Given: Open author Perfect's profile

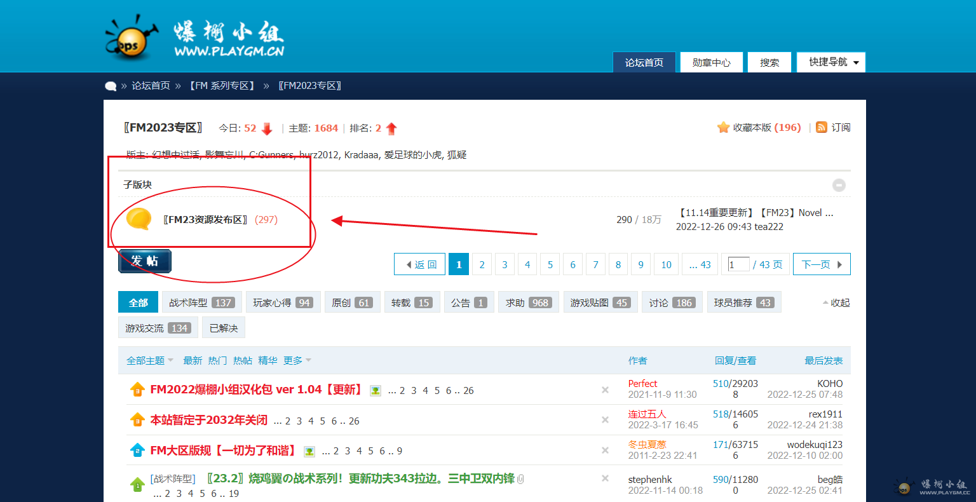Looking at the screenshot, I should point(642,384).
